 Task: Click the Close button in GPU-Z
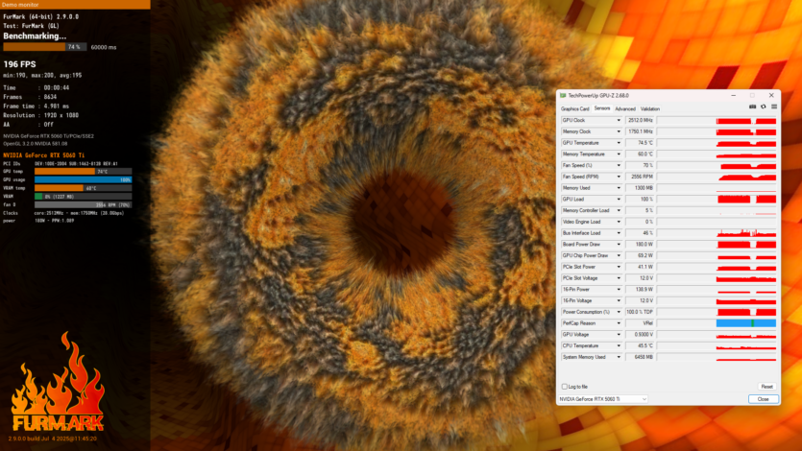[764, 399]
